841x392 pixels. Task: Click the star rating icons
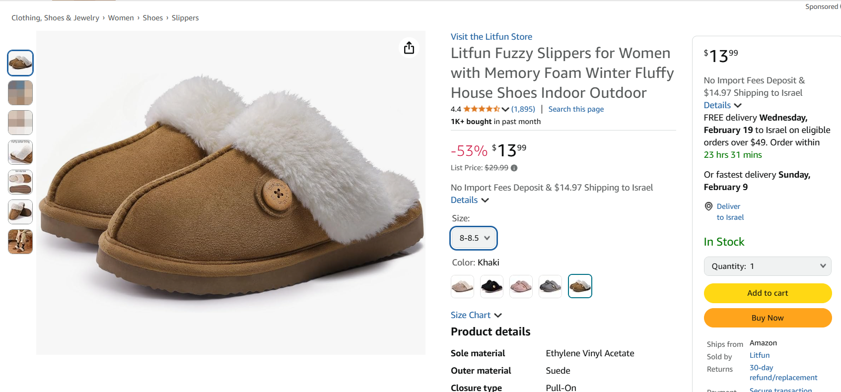coord(481,109)
